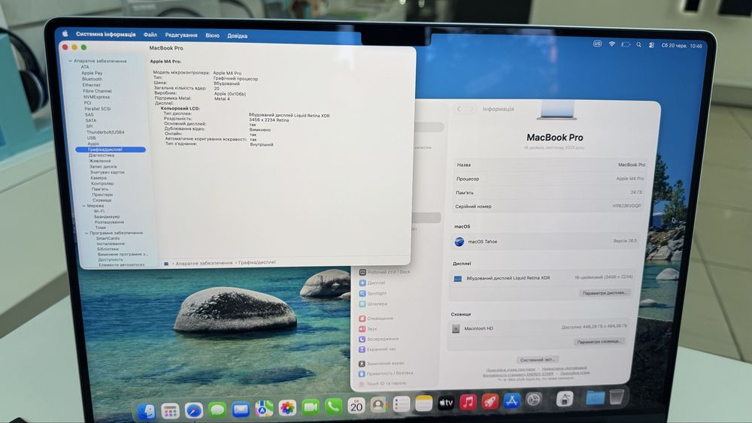The height and width of the screenshot is (423, 752).
Task: Open the Downloads folder in the Dock
Action: pos(595,397)
